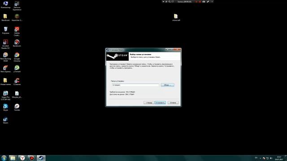Open the Bandicam application shortcut
Screen dimensions: 287x161
(x=17, y=43)
